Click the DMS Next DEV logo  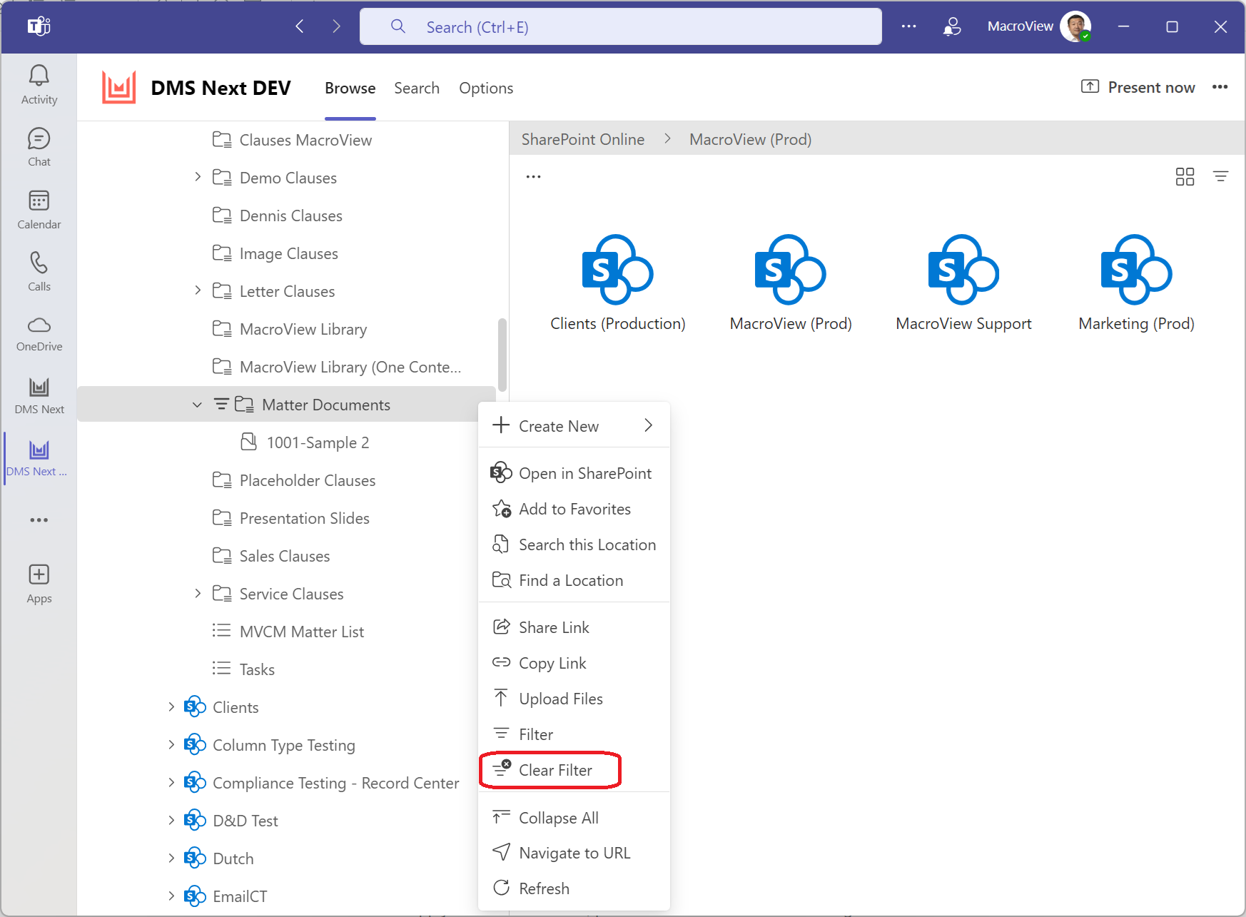118,88
